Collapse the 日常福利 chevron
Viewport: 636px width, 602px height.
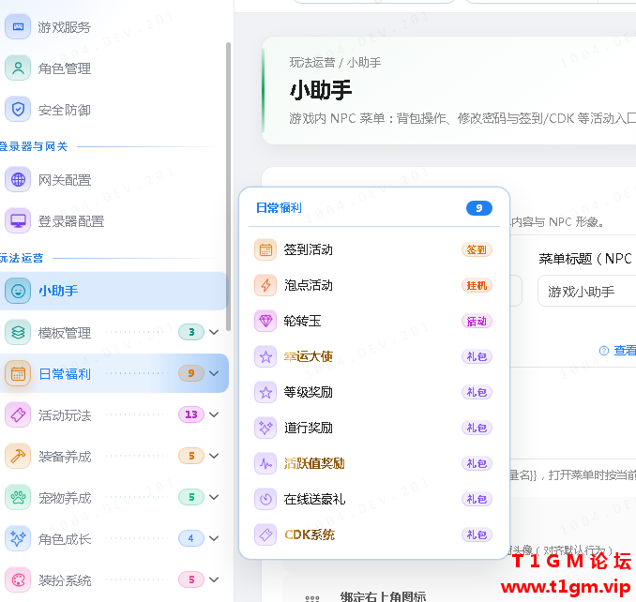pos(214,373)
